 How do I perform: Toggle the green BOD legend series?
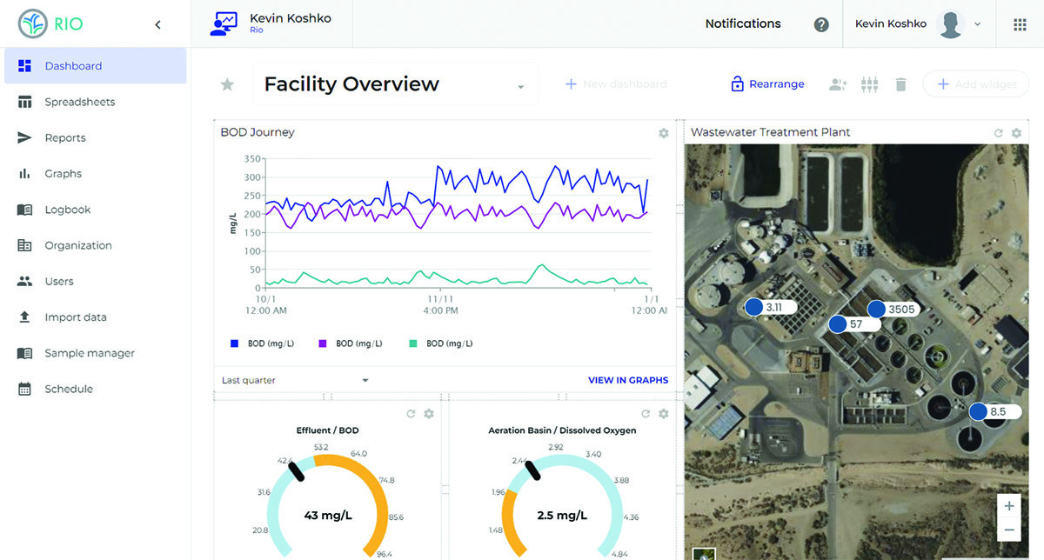(x=440, y=343)
